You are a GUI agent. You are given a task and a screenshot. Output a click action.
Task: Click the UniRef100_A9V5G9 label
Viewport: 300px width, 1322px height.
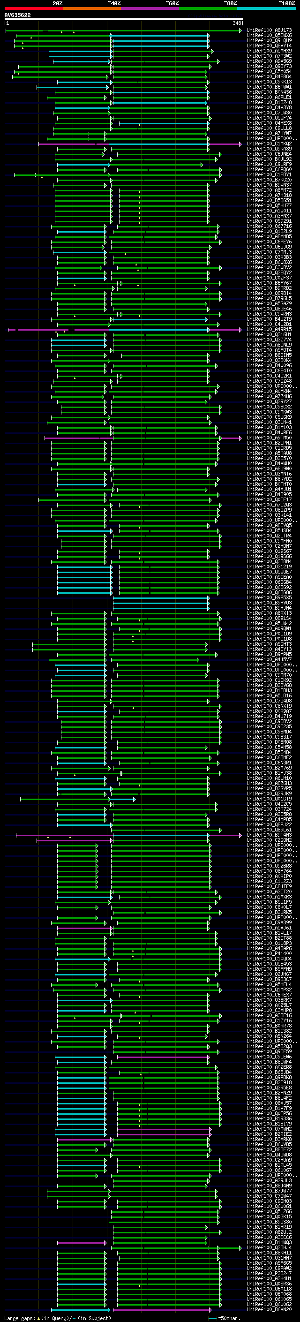coord(269,61)
